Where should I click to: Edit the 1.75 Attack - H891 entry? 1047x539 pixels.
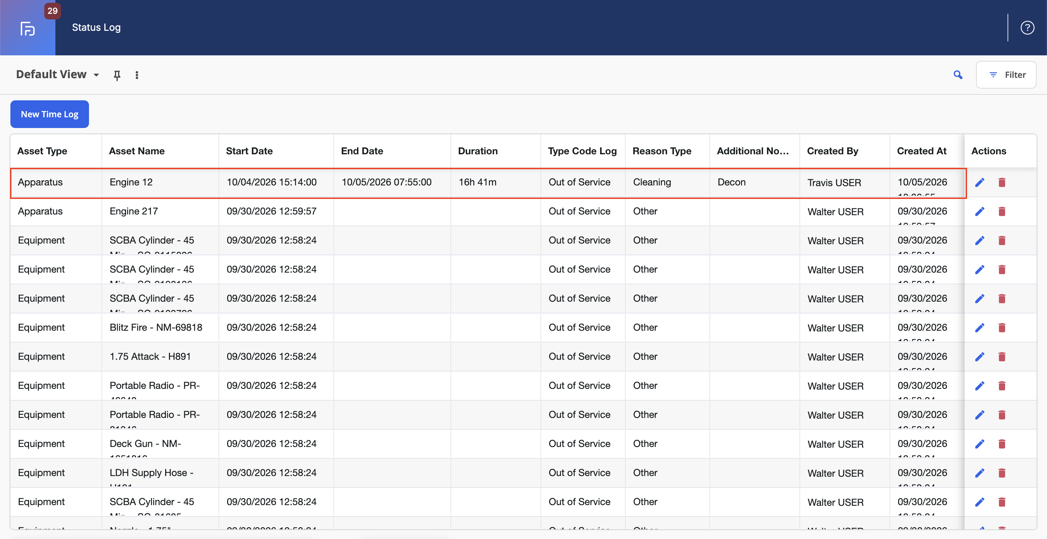(x=980, y=357)
